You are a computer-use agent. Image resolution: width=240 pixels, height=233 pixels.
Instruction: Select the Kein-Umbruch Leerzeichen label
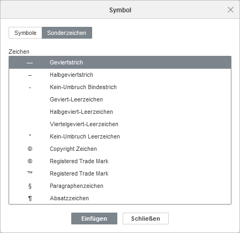pos(85,136)
